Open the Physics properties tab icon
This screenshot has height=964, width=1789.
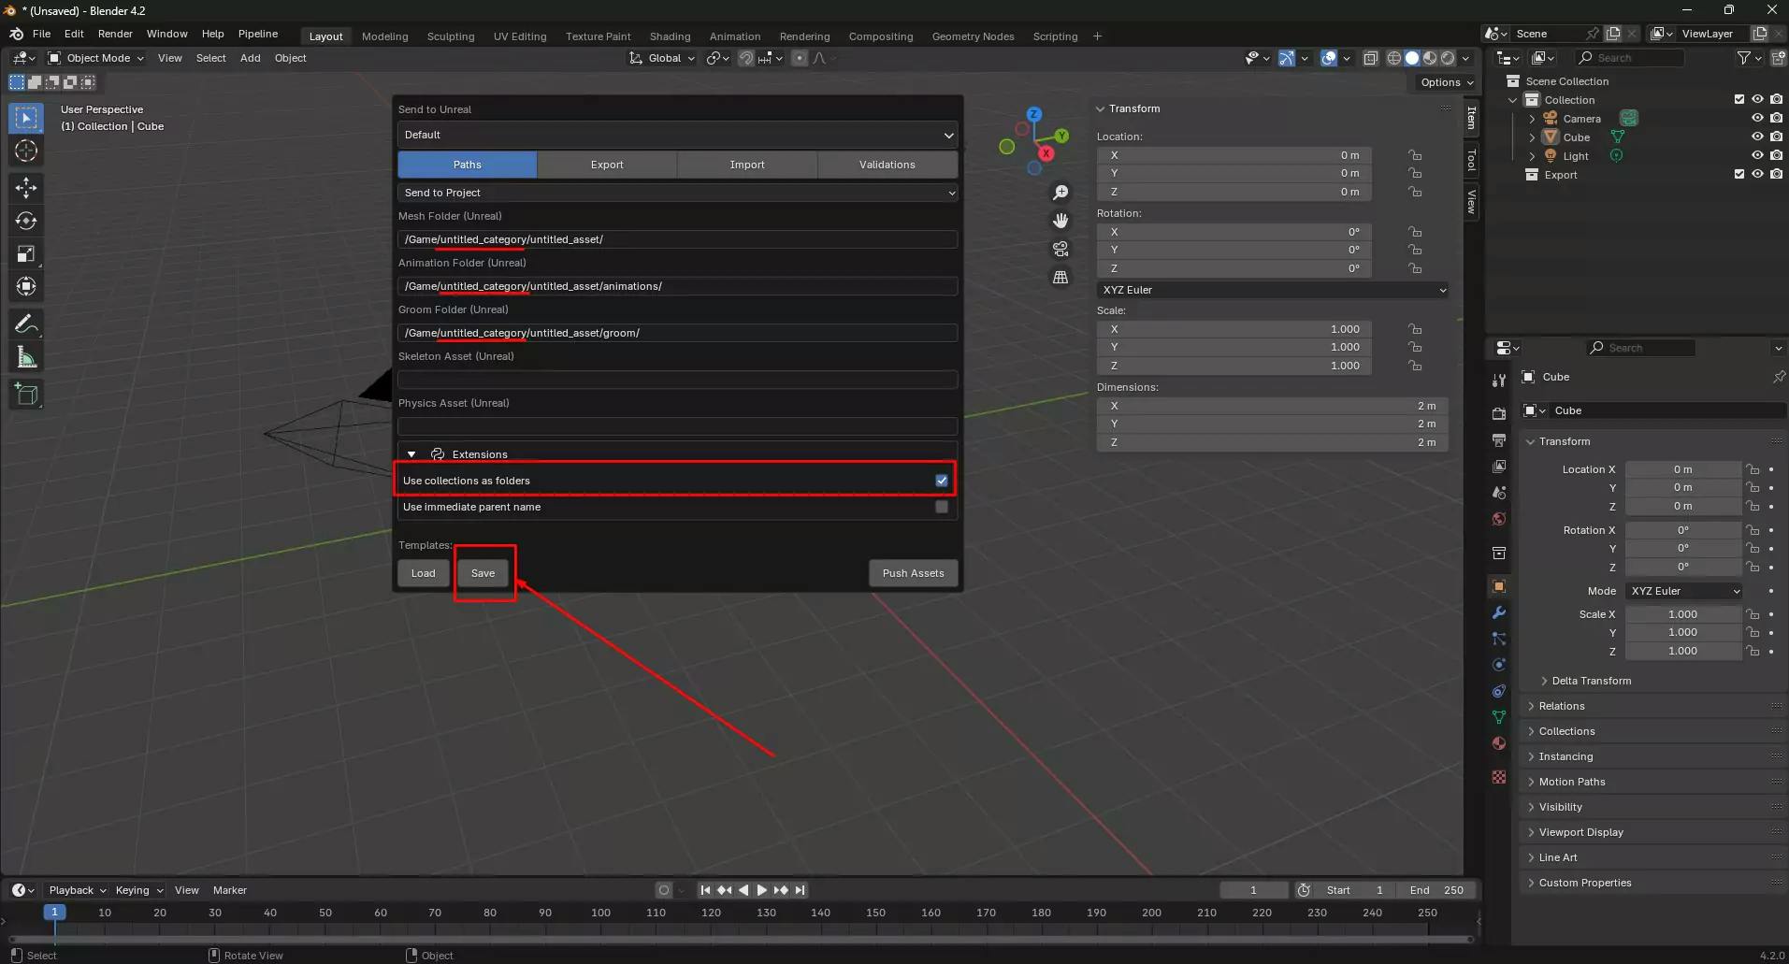tap(1499, 665)
